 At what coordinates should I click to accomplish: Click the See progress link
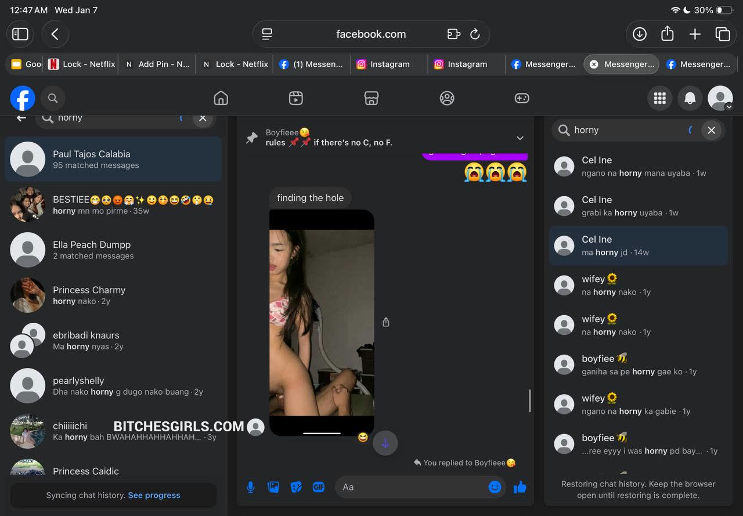point(154,495)
